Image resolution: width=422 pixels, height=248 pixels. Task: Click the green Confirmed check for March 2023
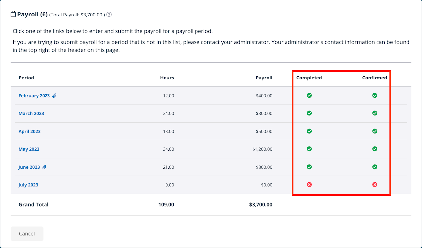point(375,113)
